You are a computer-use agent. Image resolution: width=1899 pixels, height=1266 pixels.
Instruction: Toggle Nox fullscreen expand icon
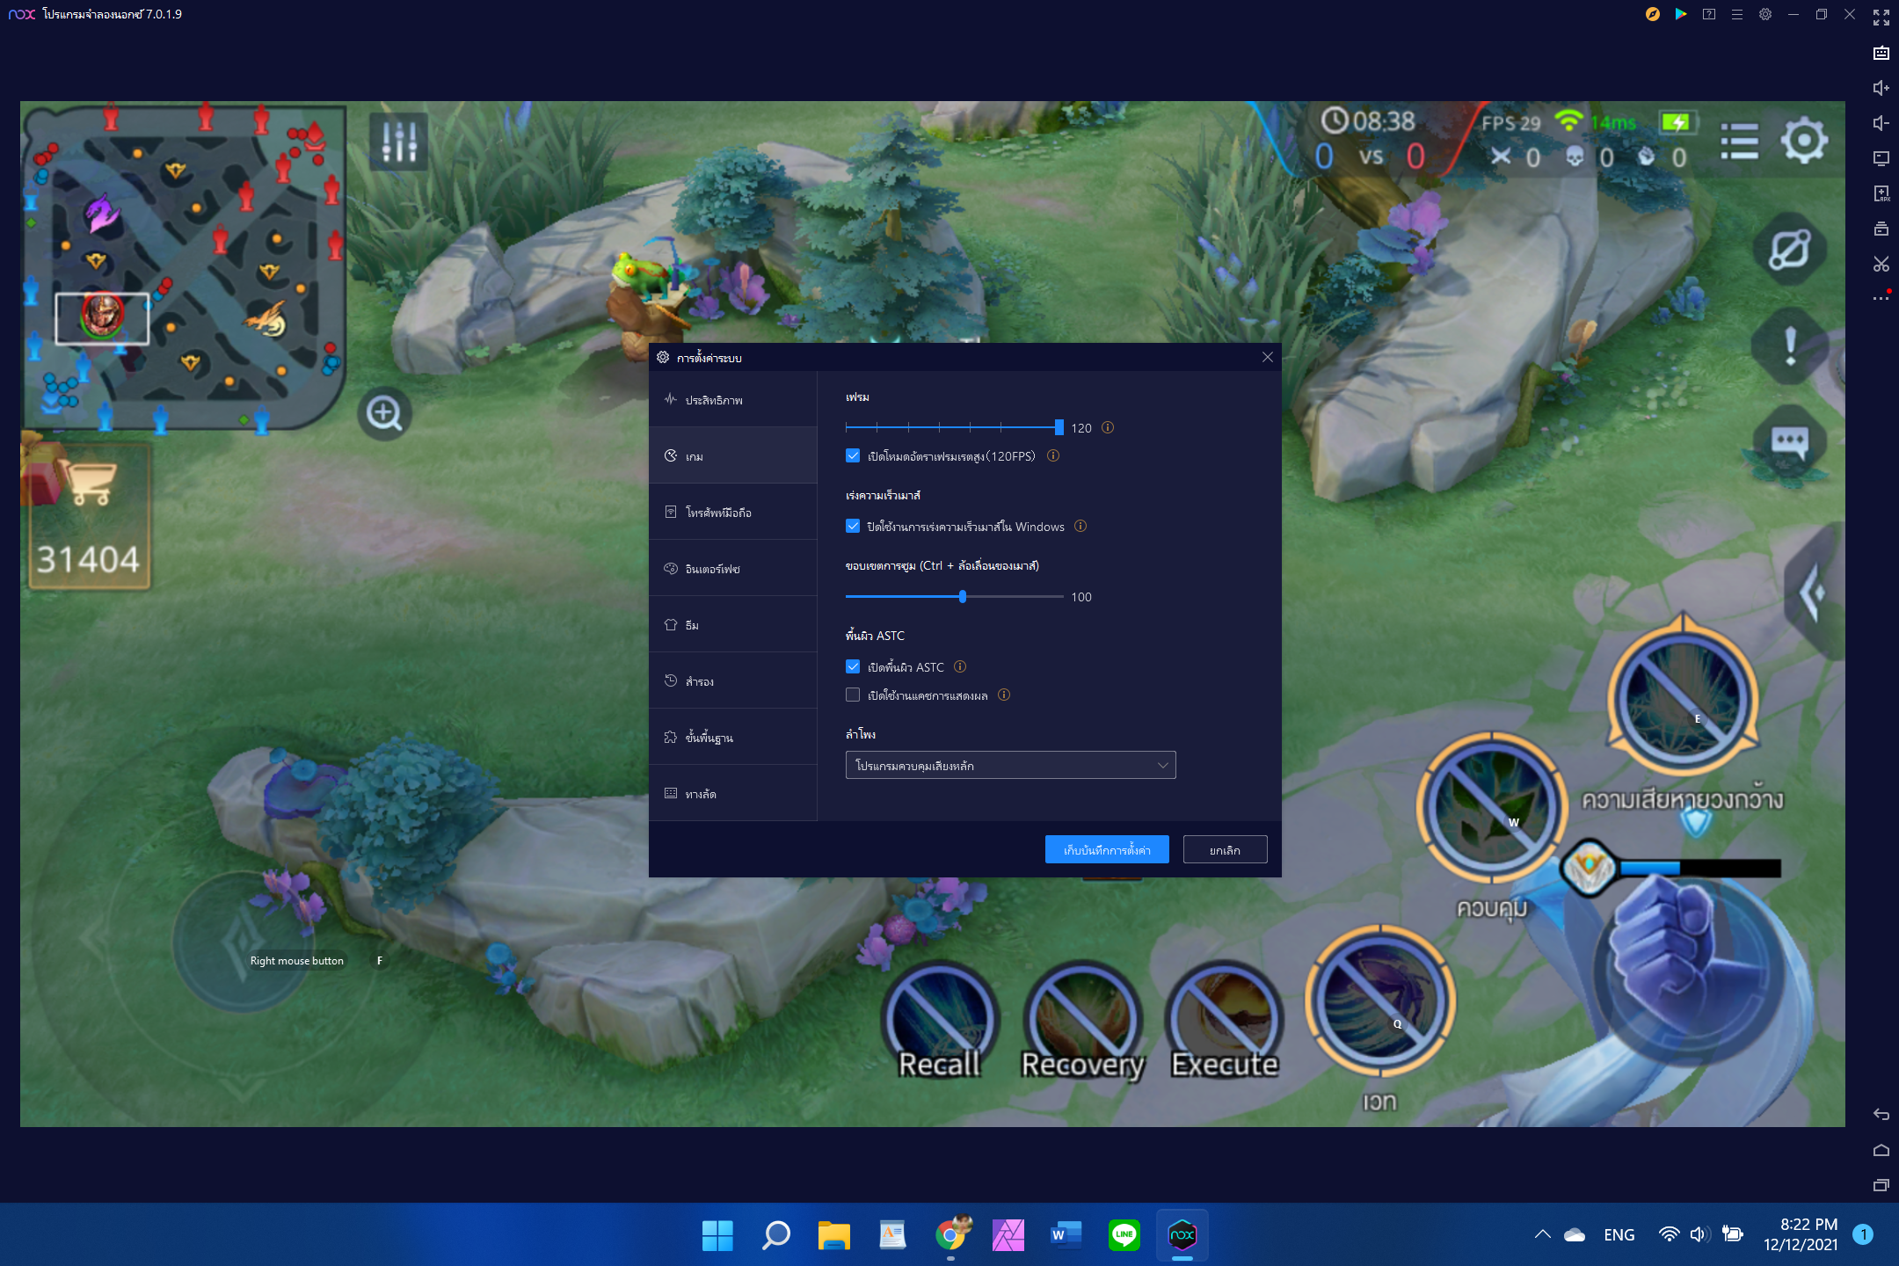click(1881, 18)
